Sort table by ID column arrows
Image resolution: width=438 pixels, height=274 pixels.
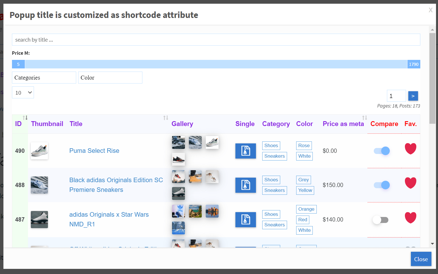25,118
